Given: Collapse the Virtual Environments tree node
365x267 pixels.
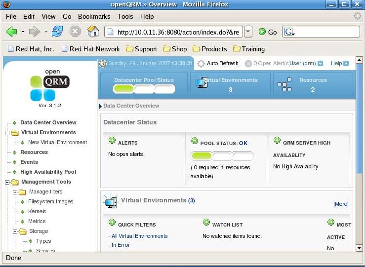Looking at the screenshot, I should [7, 133].
